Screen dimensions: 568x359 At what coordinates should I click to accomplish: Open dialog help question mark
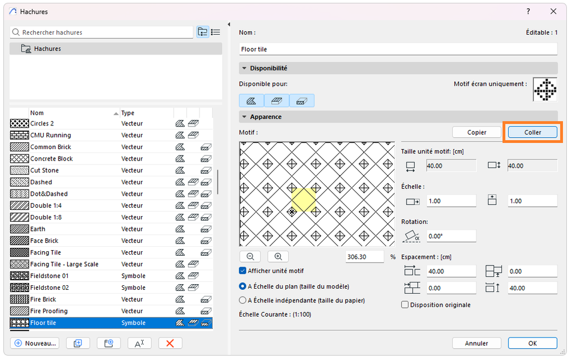pos(528,11)
